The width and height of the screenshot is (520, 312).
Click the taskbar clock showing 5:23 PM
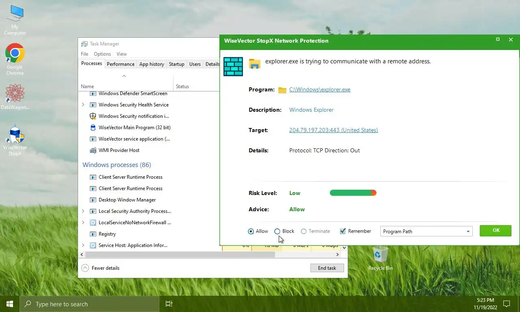[x=485, y=304]
